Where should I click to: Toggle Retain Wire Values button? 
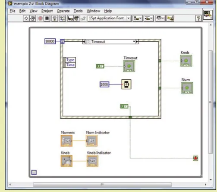pos(63,19)
